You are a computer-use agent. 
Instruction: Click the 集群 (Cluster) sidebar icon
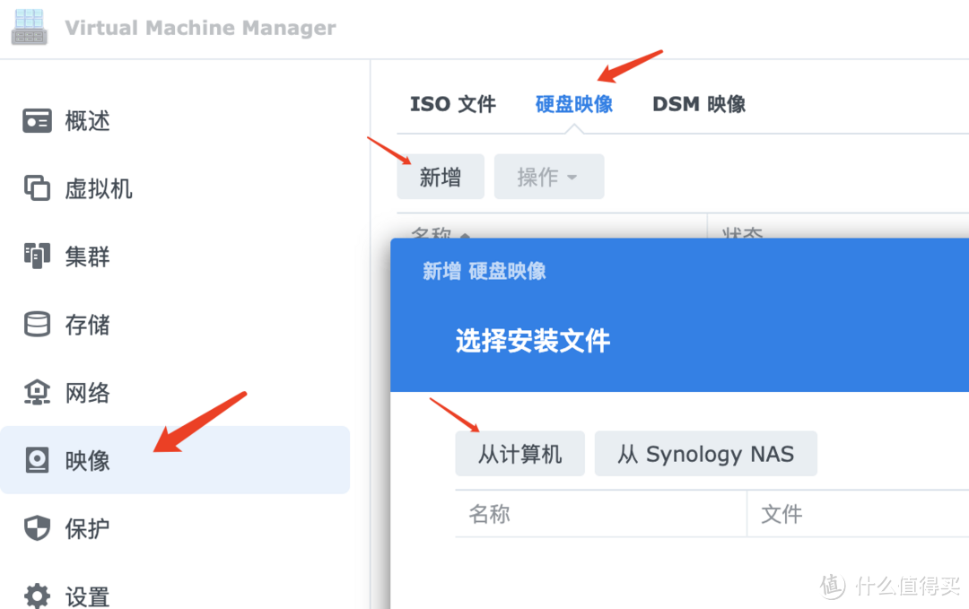point(37,257)
